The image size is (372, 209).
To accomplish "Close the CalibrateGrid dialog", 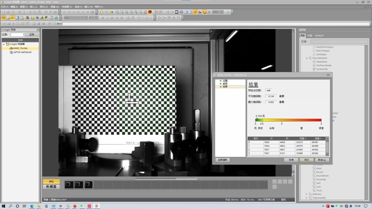I will 328,75.
